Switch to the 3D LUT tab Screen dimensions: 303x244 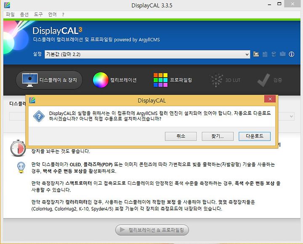click(x=225, y=80)
